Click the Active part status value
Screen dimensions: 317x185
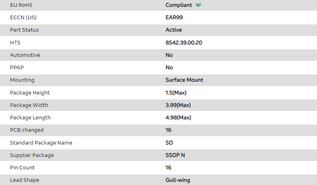pos(173,30)
